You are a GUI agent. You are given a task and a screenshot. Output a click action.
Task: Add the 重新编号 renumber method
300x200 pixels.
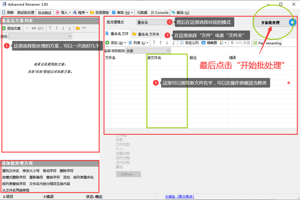[36, 177]
